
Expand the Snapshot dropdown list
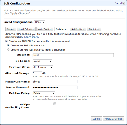tap(73, 55)
